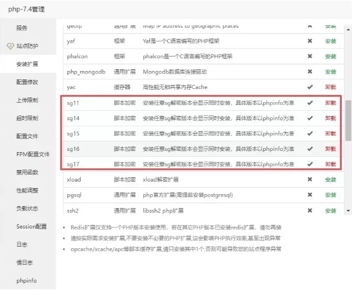This screenshot has width=352, height=294.
Task: Open the 负载状态 sidebar menu
Action: (x=27, y=209)
